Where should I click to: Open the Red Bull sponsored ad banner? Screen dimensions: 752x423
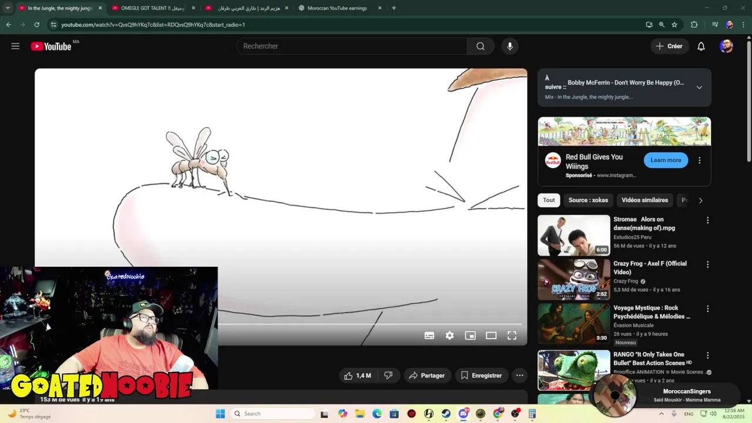coord(624,132)
